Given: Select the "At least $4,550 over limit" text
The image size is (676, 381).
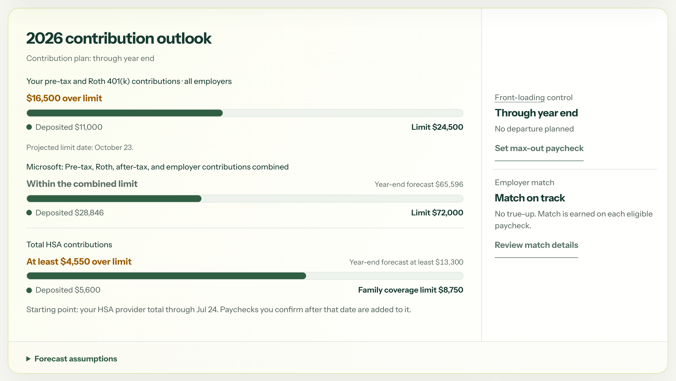Looking at the screenshot, I should click(x=79, y=262).
